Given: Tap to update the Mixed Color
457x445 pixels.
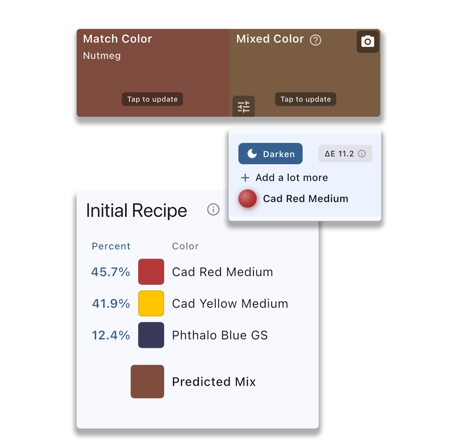Looking at the screenshot, I should coord(305,99).
